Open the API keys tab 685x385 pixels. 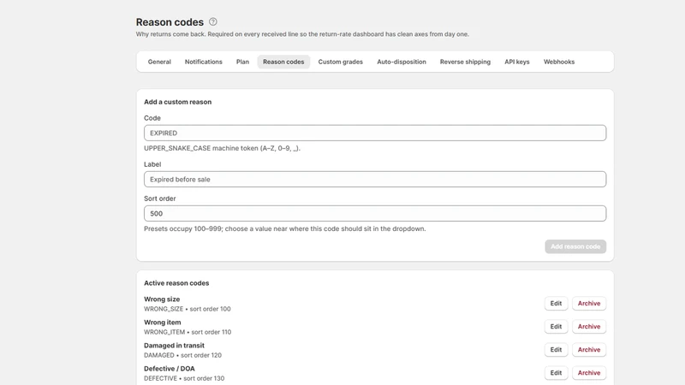[x=517, y=62]
